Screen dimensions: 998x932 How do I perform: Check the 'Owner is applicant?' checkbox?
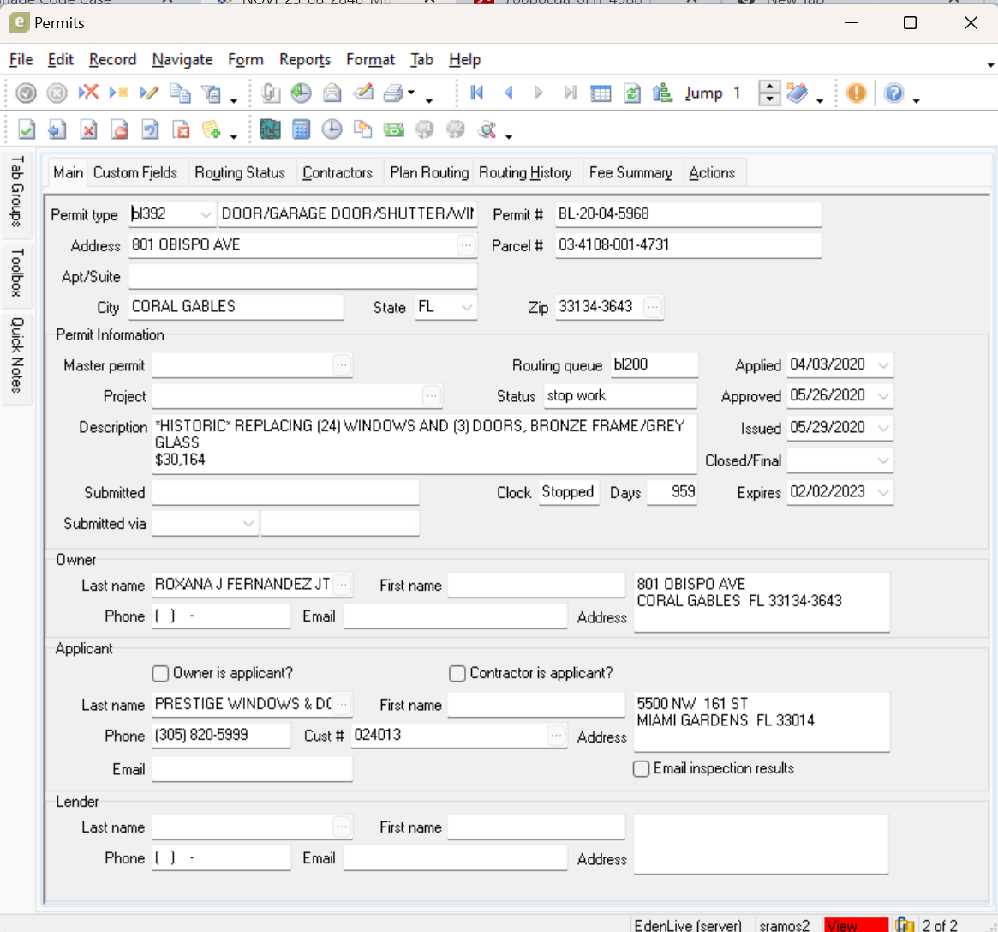click(160, 674)
